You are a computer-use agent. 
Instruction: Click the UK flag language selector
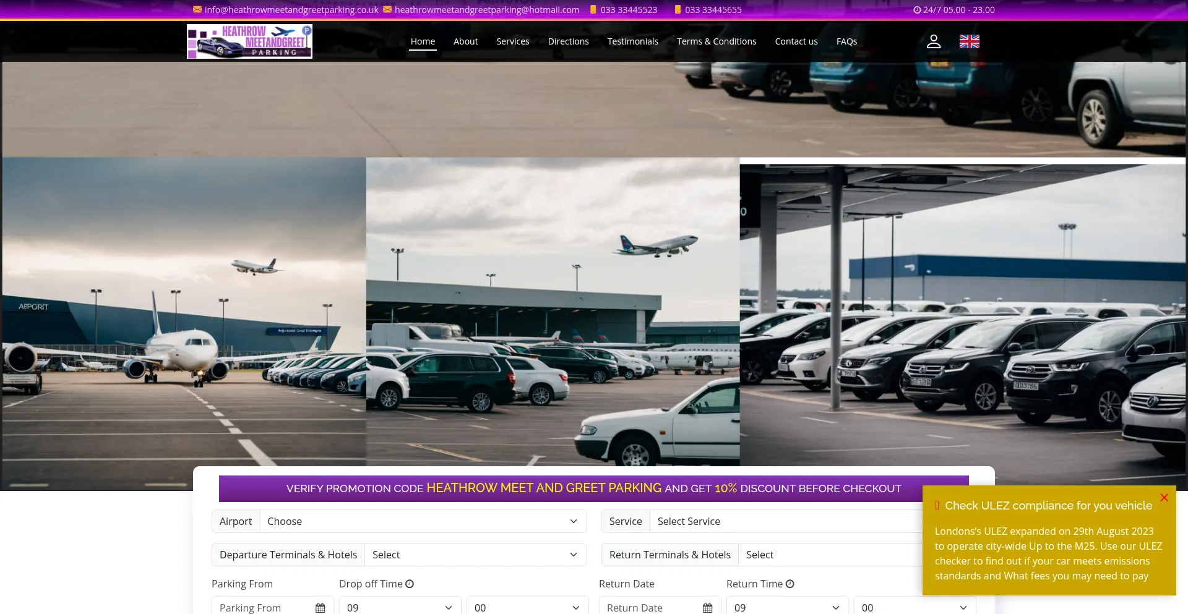point(969,41)
